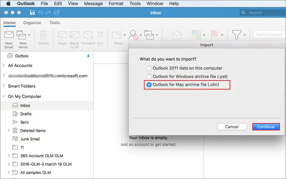Screen dimensions: 286x179
Task: Collapse the On My Computer group
Action: pyautogui.click(x=4, y=96)
